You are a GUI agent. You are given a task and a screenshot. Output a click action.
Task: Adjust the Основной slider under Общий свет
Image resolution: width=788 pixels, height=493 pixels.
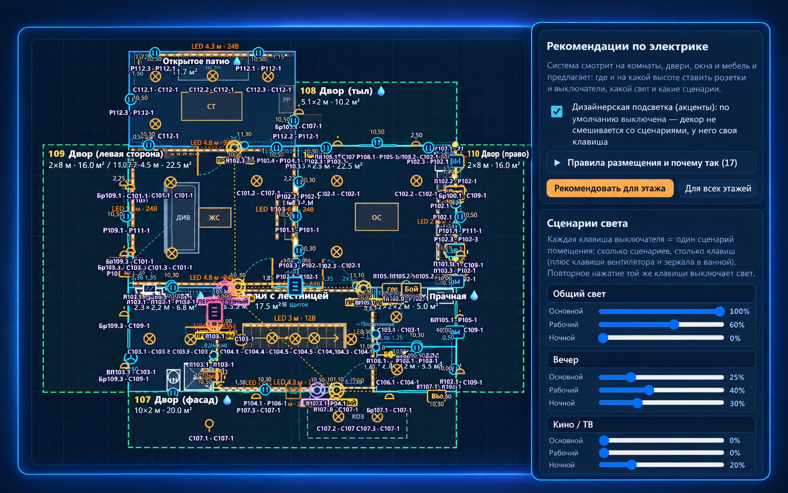coord(661,312)
